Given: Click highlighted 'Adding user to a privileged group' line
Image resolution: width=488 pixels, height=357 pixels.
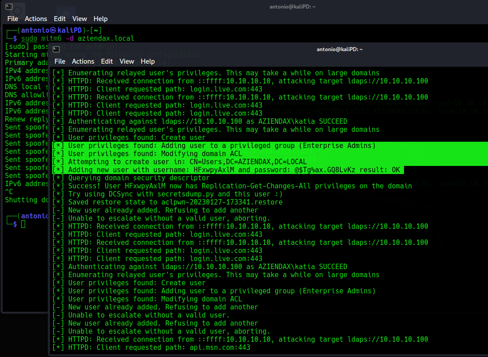Looking at the screenshot, I should coord(214,146).
